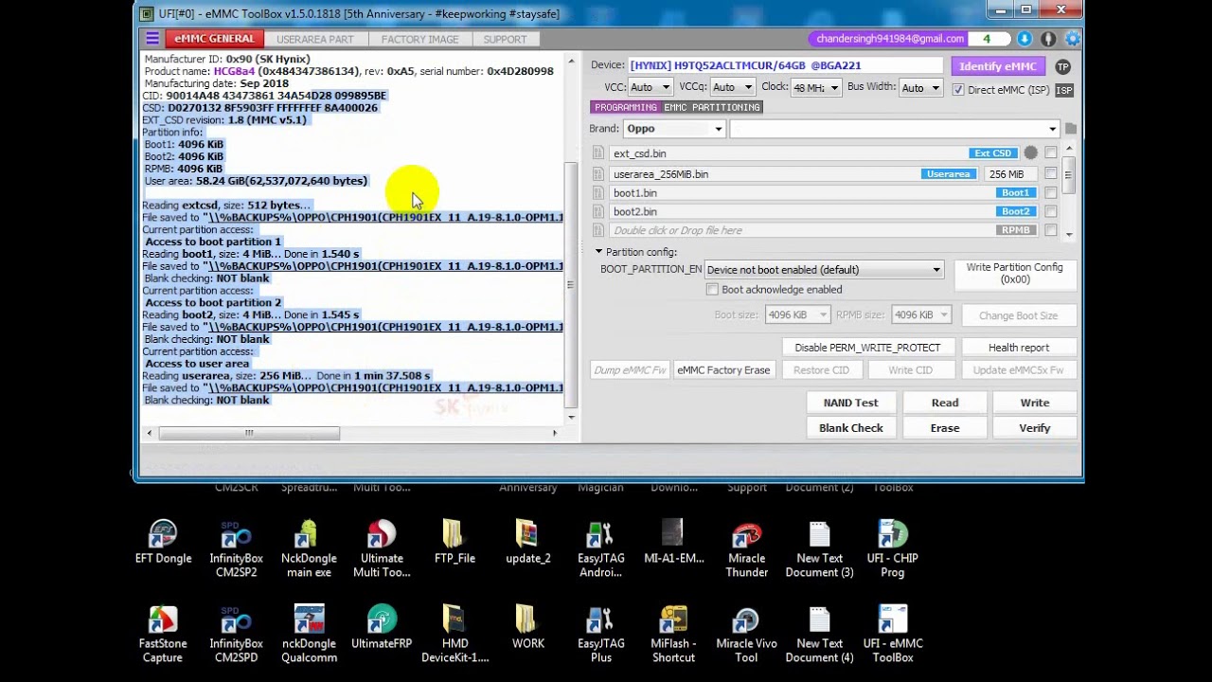Open UFI - CHIP Prog desktop shortcut
This screenshot has height=682, width=1212.
pyautogui.click(x=892, y=549)
